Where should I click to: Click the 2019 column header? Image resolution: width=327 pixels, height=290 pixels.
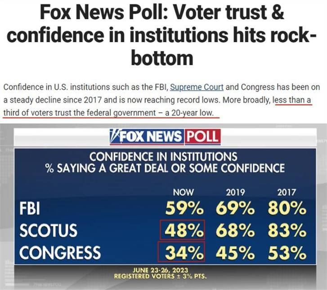(x=235, y=192)
